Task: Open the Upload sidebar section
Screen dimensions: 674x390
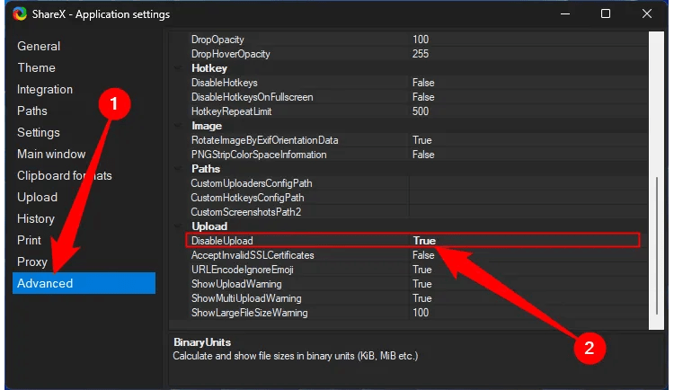Action: pos(38,197)
